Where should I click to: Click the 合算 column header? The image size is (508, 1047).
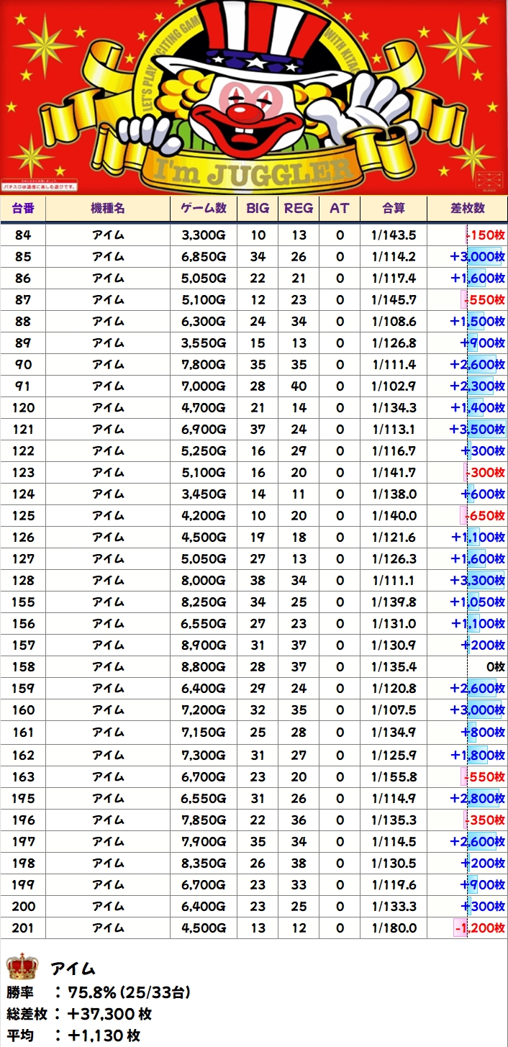393,208
